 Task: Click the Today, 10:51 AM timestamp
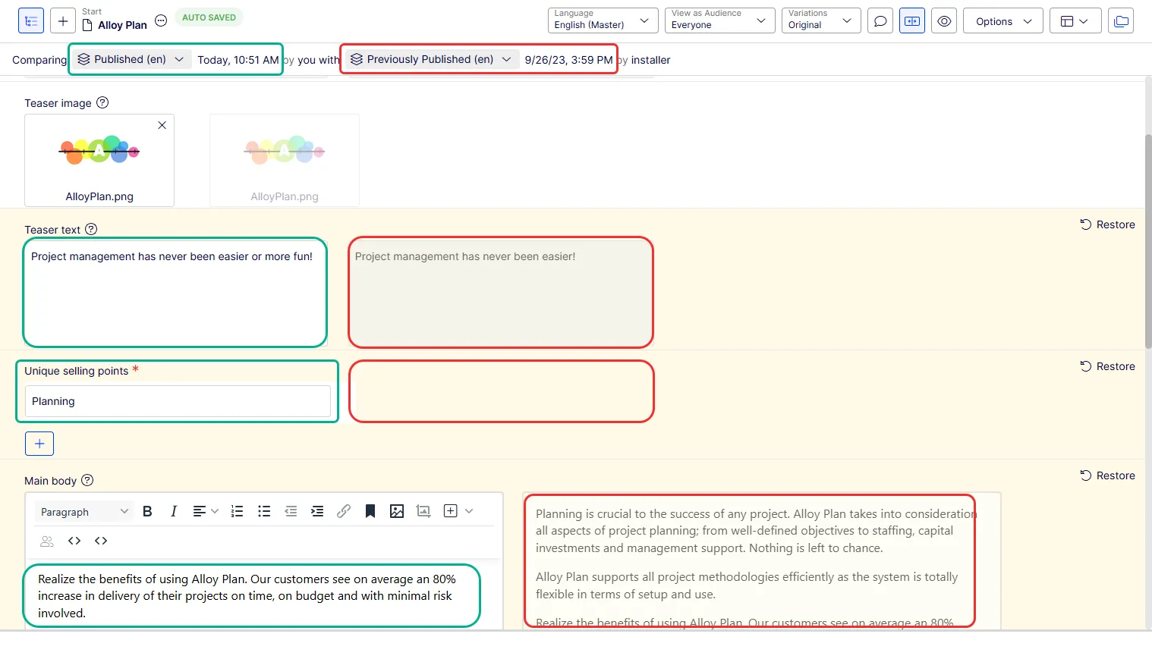(238, 60)
